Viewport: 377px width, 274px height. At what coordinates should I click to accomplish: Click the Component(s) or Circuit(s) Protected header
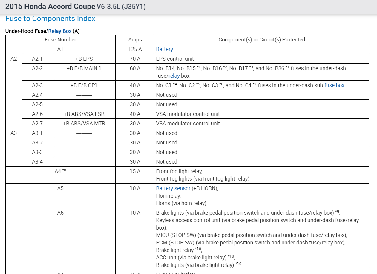262,40
